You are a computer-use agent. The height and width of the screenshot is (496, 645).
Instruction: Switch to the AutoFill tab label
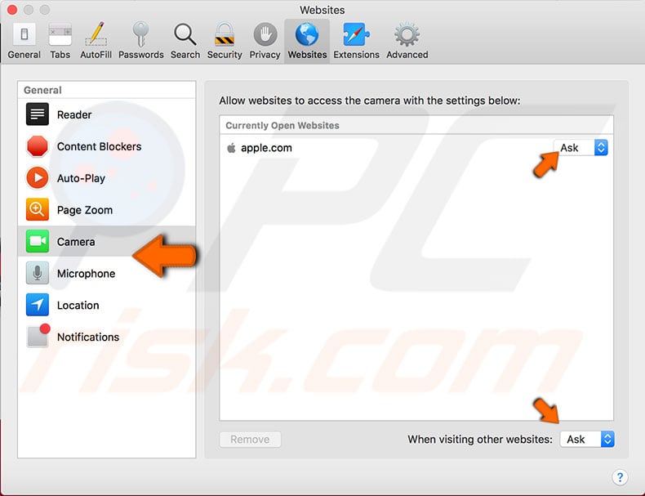96,55
